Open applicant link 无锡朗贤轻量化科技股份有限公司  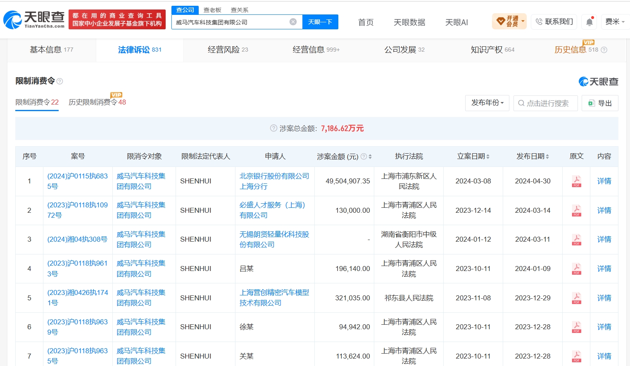tap(274, 239)
